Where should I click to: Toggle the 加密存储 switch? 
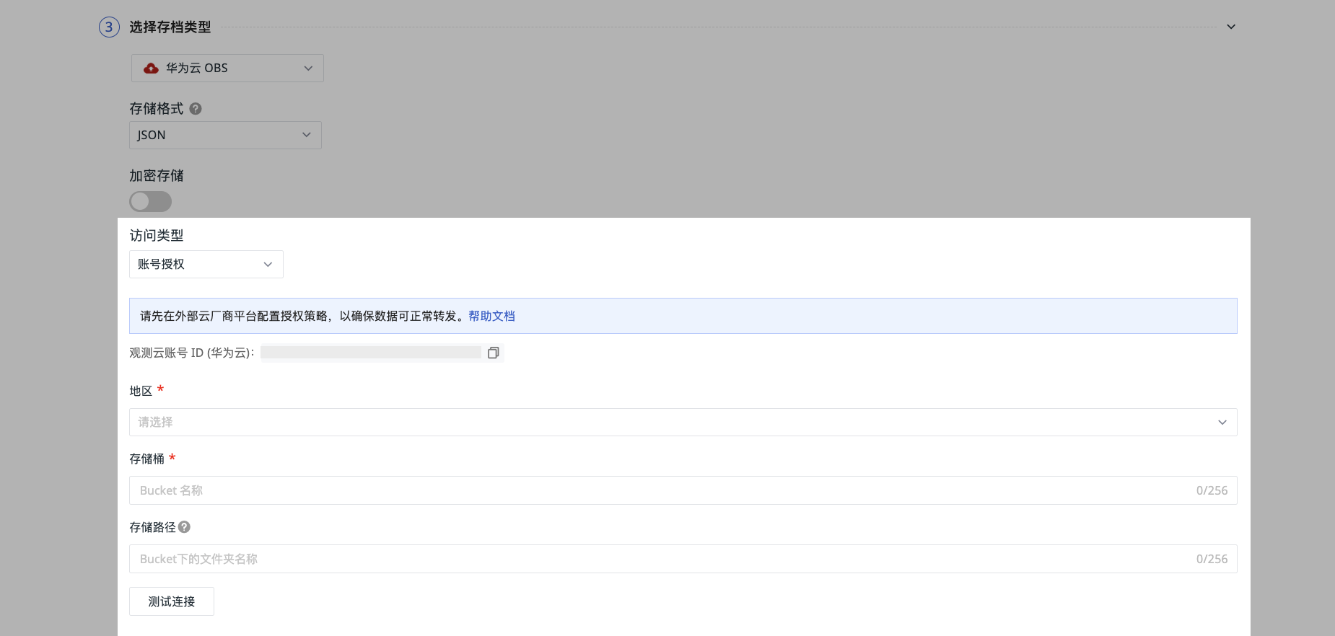pyautogui.click(x=150, y=201)
